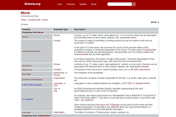Click the Movie link in 'Properties from Movie' header
This screenshot has width=176, height=117.
pos(40,32)
